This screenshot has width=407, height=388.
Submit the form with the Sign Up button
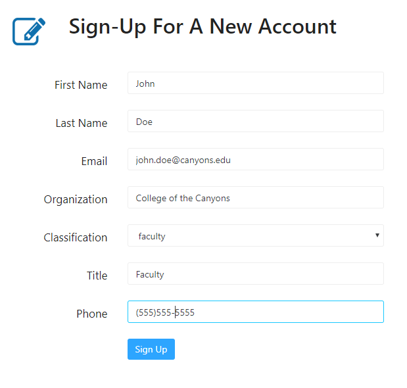pyautogui.click(x=151, y=349)
